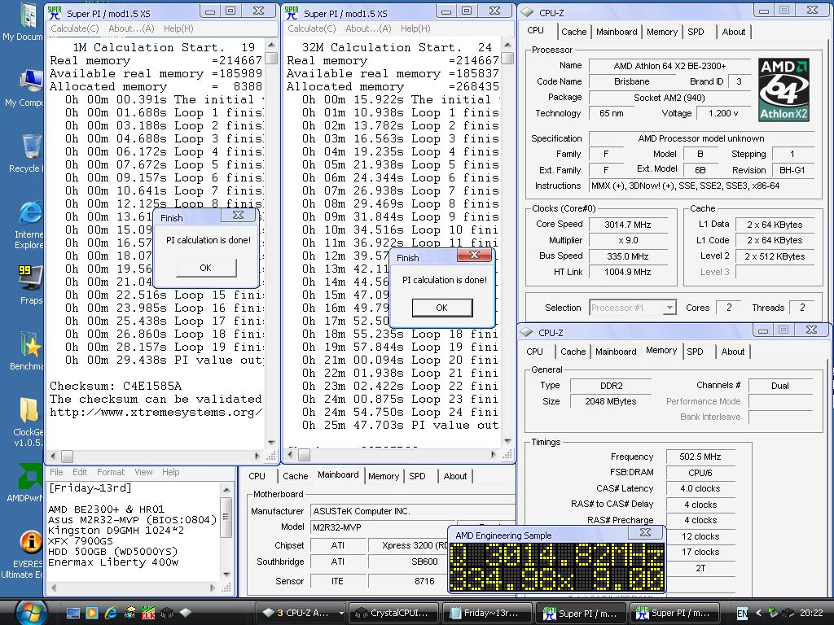This screenshot has width=834, height=625.
Task: Click Notepad vertical scrollbar thumb
Action: pos(226,517)
